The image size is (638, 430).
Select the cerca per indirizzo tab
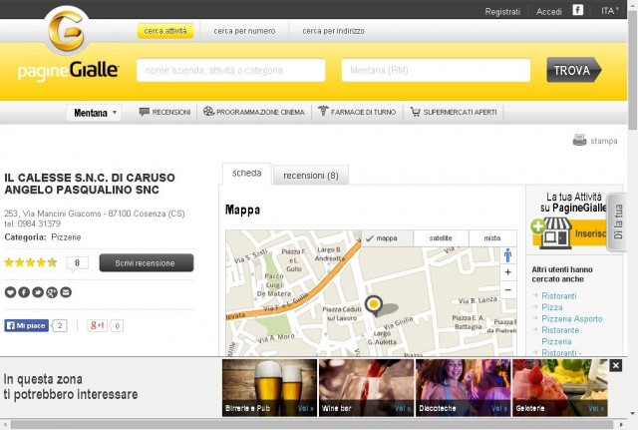click(333, 31)
